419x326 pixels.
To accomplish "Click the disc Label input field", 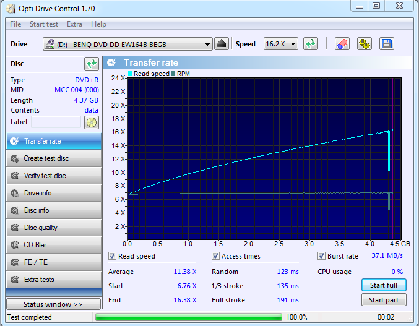I will point(56,122).
